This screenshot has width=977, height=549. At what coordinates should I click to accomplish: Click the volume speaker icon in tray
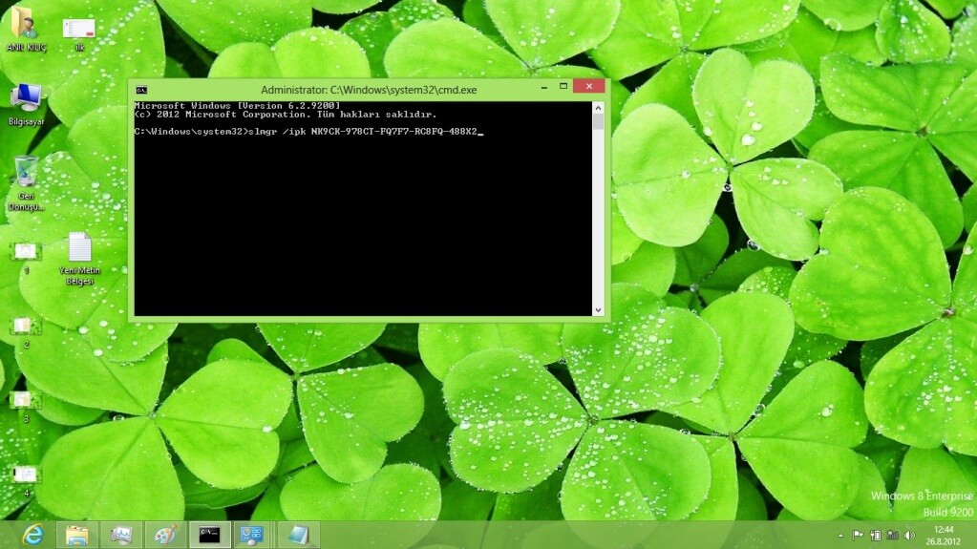point(909,536)
